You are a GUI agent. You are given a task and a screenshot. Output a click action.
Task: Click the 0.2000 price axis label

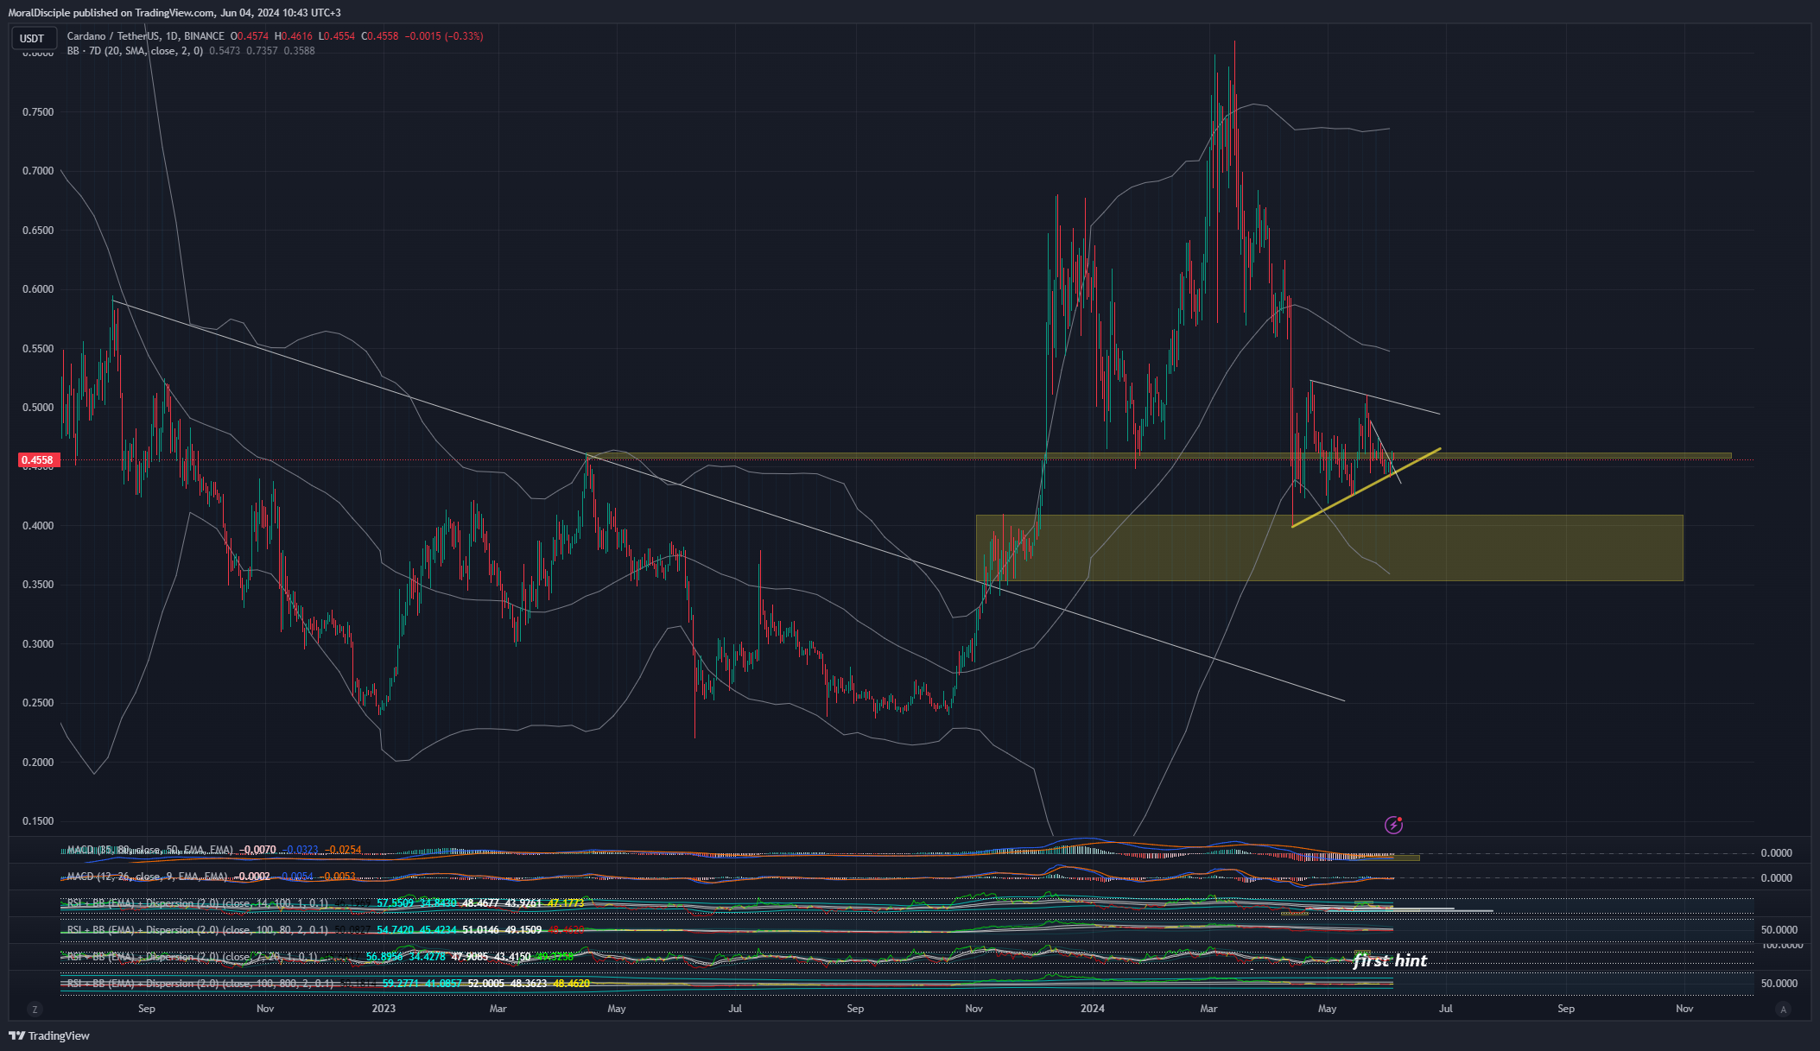(x=38, y=763)
